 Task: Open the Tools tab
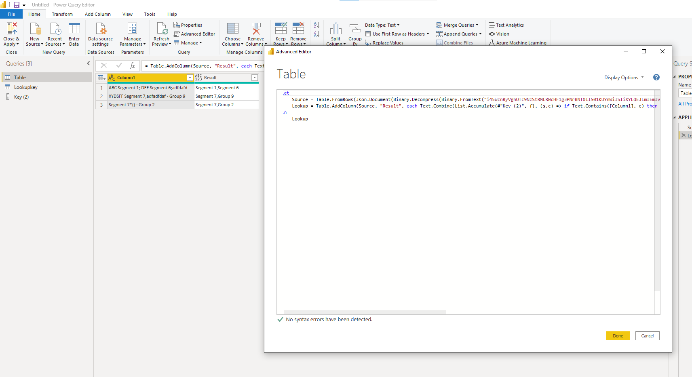[150, 14]
